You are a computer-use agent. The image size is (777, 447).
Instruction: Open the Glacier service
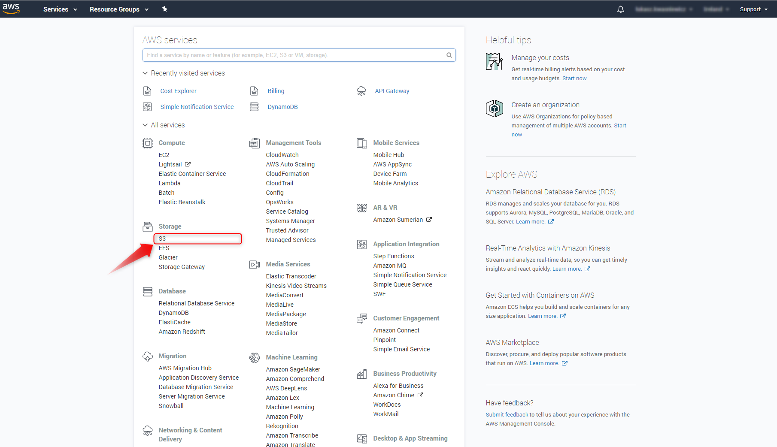point(168,257)
